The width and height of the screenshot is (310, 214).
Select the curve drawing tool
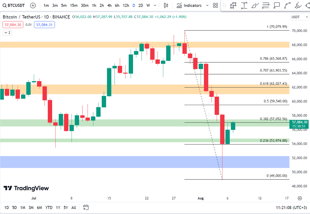pyautogui.click(x=288, y=5)
